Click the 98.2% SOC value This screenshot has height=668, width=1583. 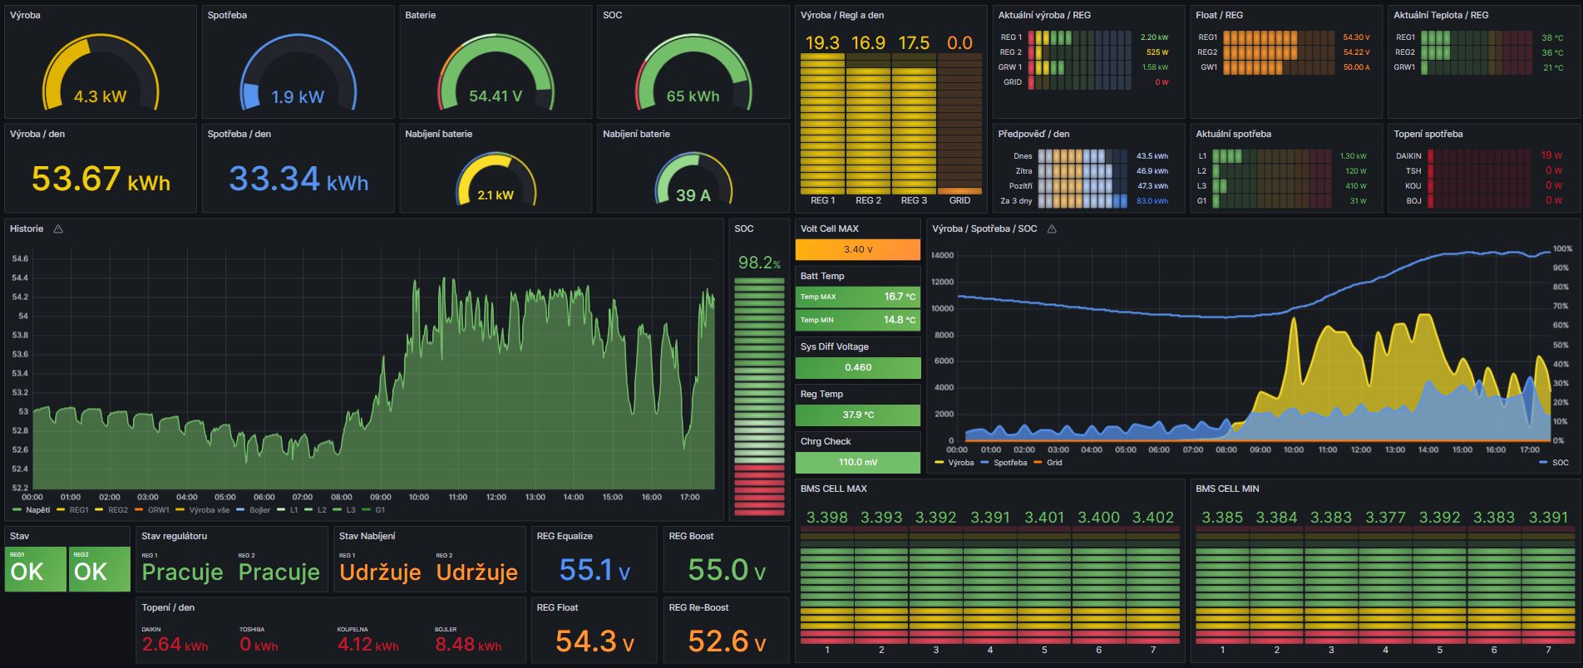tap(759, 263)
